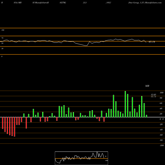Click the deepest red bar in MR histogram
Viewport: 165px width, 165px height.
(x=15, y=127)
